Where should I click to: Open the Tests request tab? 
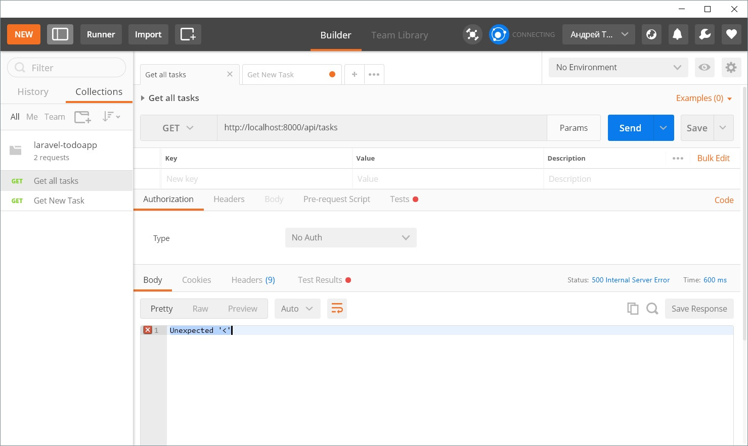404,199
